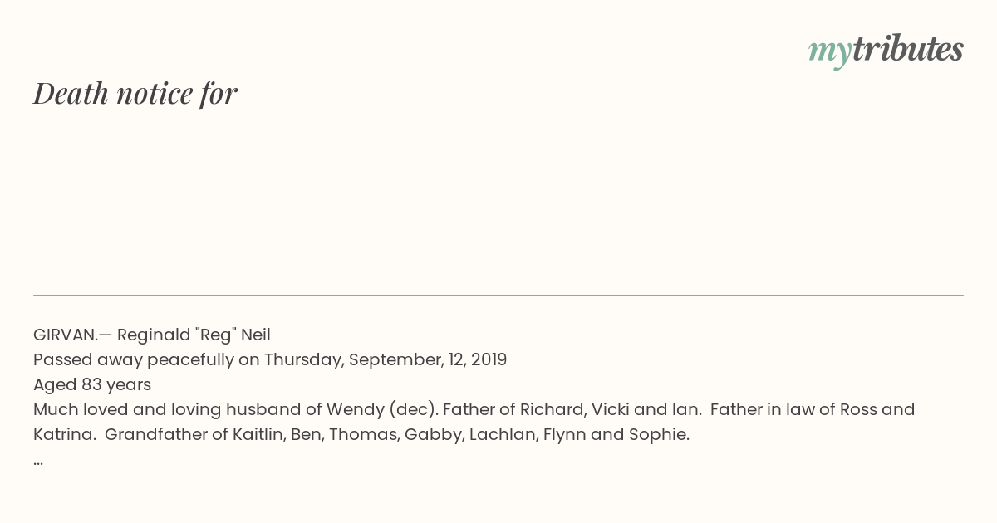The height and width of the screenshot is (523, 997).
Task: Click the name Kaitlin
Action: tap(256, 434)
